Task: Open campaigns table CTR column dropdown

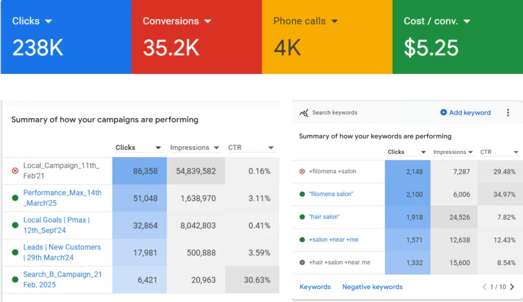Action: (271, 148)
